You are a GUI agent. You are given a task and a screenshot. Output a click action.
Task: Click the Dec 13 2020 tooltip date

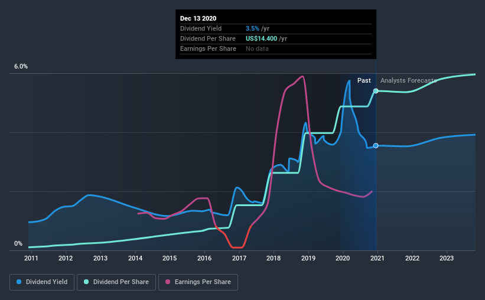click(198, 18)
